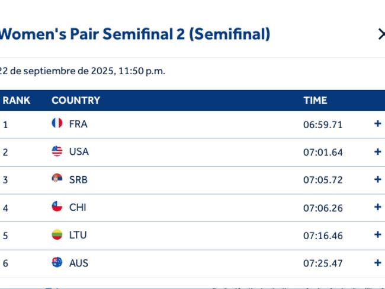Expand SRB row details with plus
The width and height of the screenshot is (385, 289).
tap(378, 179)
